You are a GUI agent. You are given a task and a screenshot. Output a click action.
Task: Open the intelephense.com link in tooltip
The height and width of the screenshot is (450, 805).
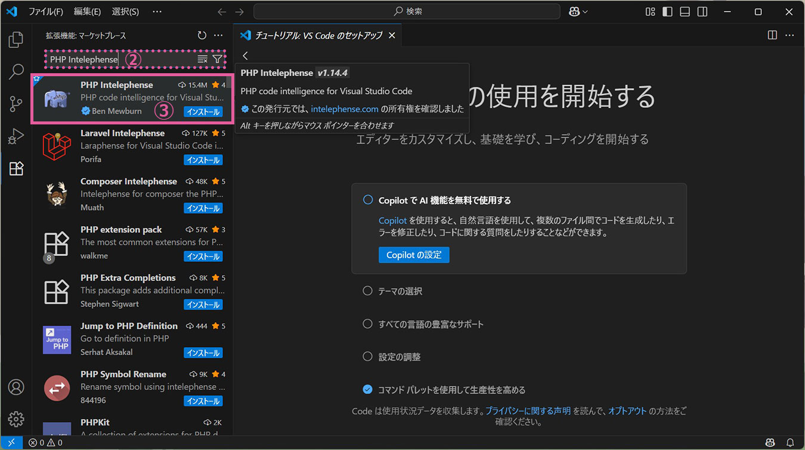click(x=345, y=109)
